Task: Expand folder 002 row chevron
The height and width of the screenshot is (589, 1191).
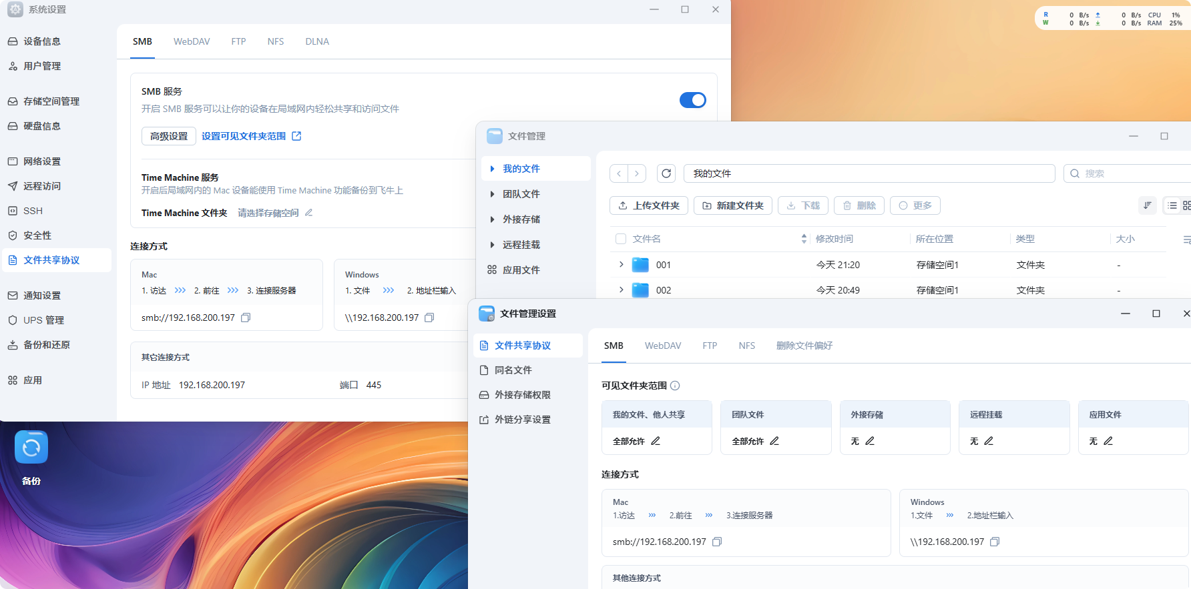Action: coord(621,290)
